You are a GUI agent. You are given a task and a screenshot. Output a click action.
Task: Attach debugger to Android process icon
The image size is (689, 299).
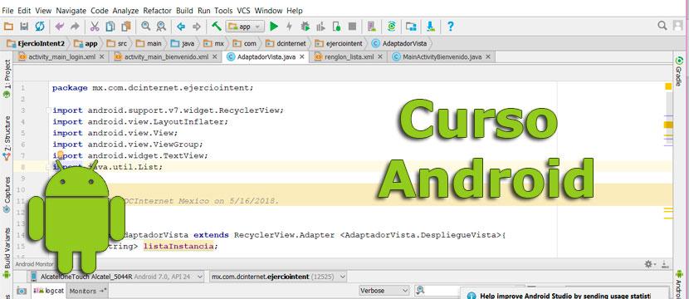[336, 27]
